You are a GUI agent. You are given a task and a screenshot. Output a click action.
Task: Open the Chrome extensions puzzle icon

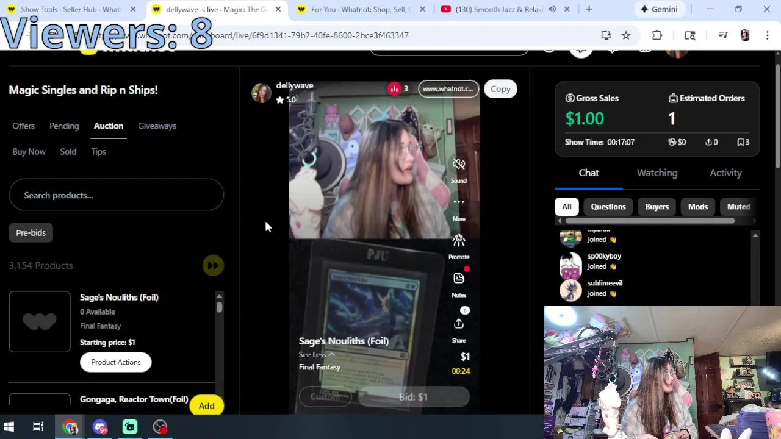pos(657,35)
